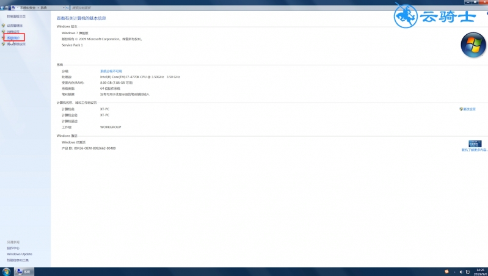This screenshot has width=488, height=276.
Task: Click the 查看有关计算机的基本信息 heading
Action: point(81,18)
